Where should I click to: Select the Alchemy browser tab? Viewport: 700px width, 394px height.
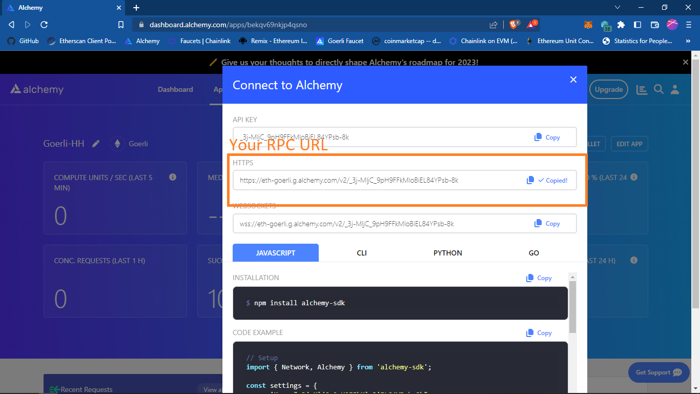(x=63, y=8)
